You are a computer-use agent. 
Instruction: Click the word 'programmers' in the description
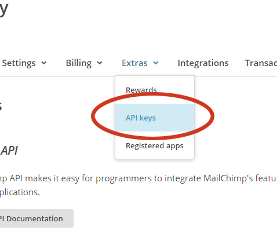[123, 178]
